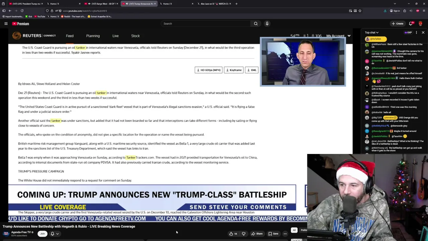Select the Stock tab in Reuters Connect

(135, 36)
